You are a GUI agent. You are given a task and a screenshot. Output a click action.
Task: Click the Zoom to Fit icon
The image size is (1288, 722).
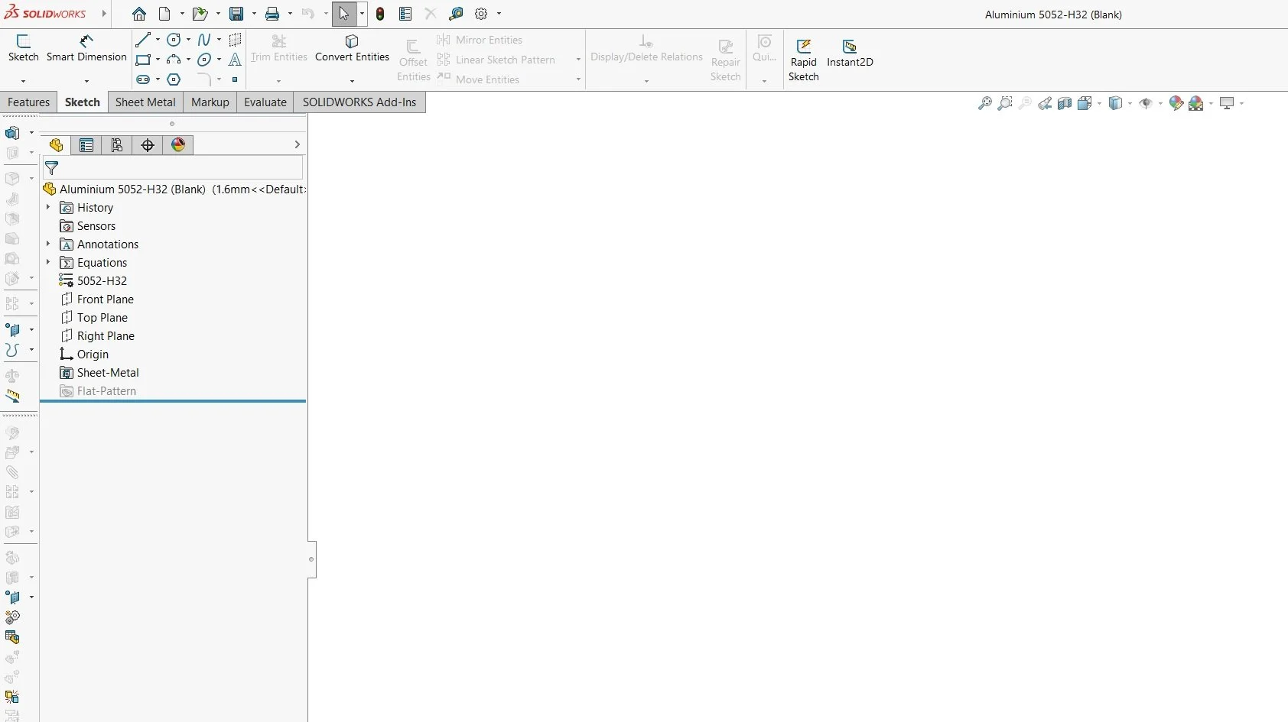985,103
